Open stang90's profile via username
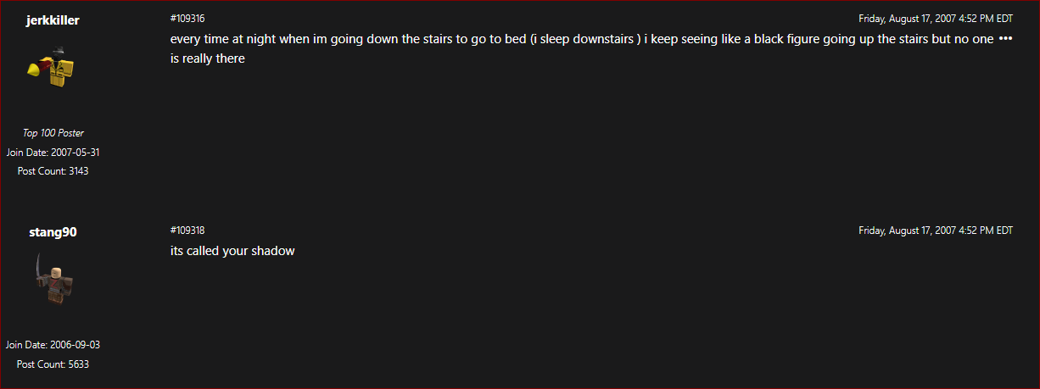Viewport: 1040px width, 389px height. coord(53,231)
